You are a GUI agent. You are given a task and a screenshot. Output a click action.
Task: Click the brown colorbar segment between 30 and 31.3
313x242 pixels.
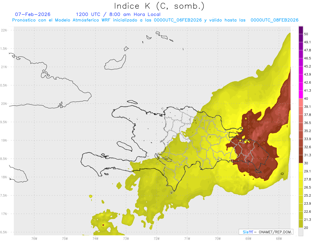click(301, 159)
